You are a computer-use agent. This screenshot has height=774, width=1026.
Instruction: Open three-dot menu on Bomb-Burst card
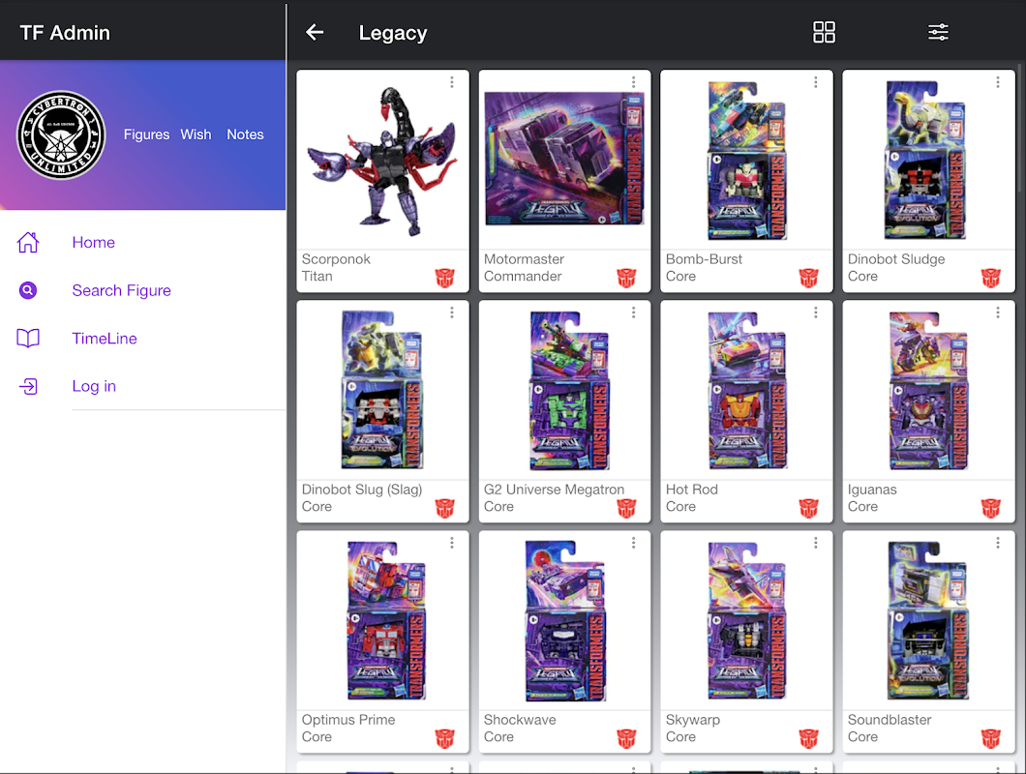[x=815, y=82]
